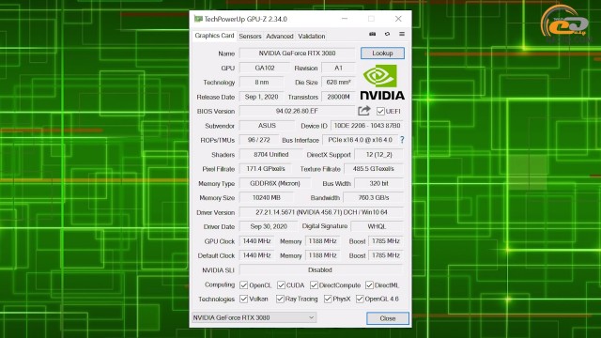
Task: Click the Shaders field 8704 Unified
Action: pyautogui.click(x=271, y=154)
